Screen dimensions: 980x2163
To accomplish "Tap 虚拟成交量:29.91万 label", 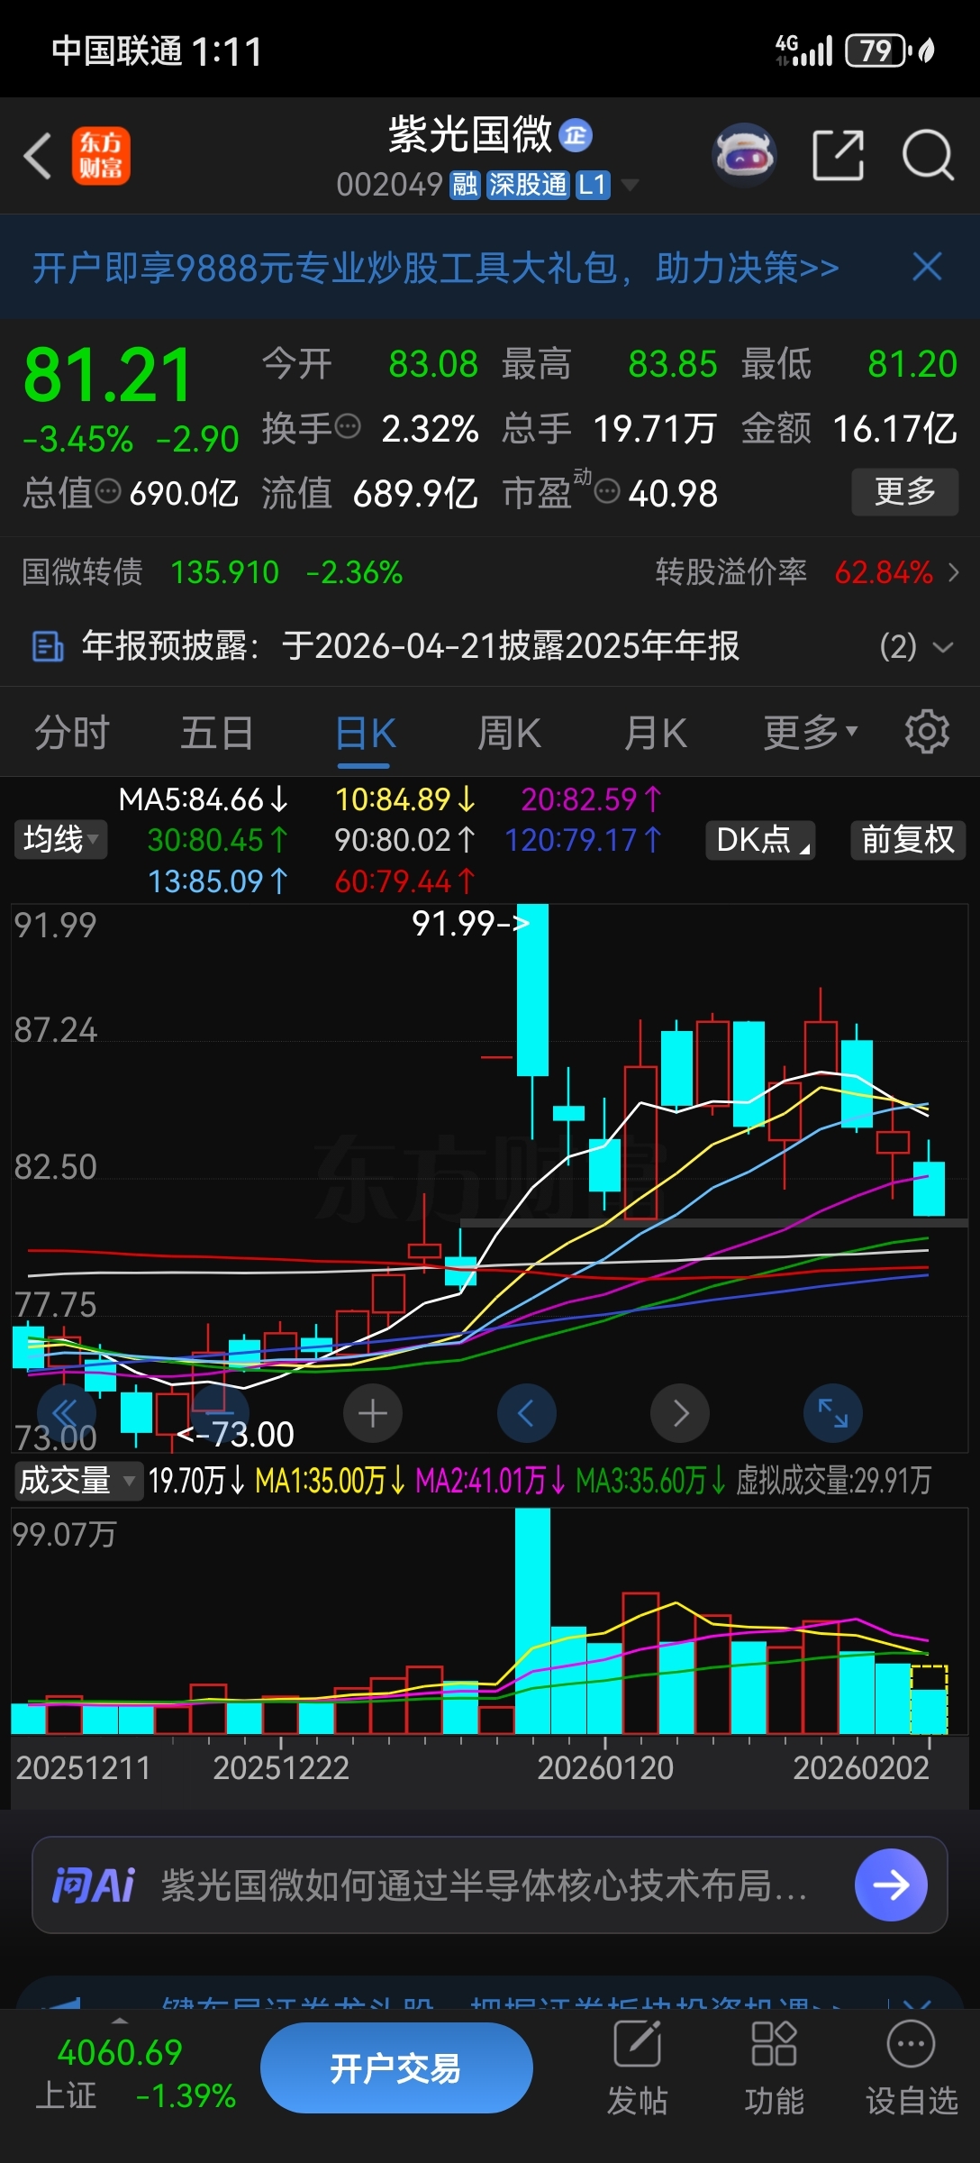I will tap(834, 1480).
